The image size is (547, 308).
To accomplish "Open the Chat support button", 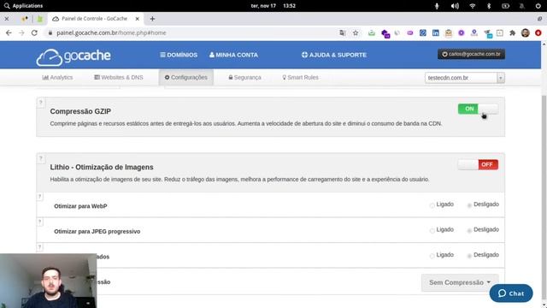I will pyautogui.click(x=511, y=293).
